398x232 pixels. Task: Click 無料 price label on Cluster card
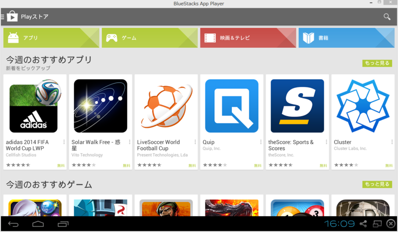coord(389,166)
